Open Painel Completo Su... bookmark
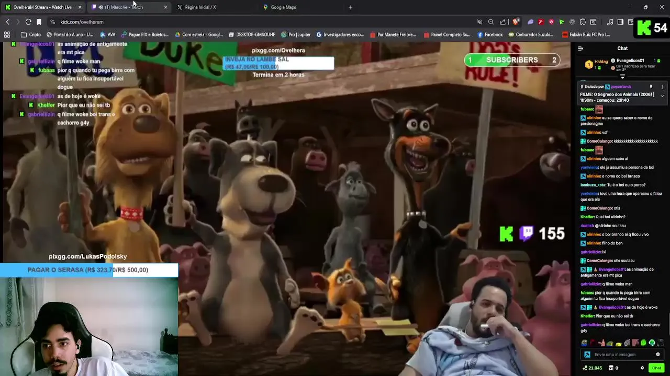The image size is (670, 376). point(446,34)
